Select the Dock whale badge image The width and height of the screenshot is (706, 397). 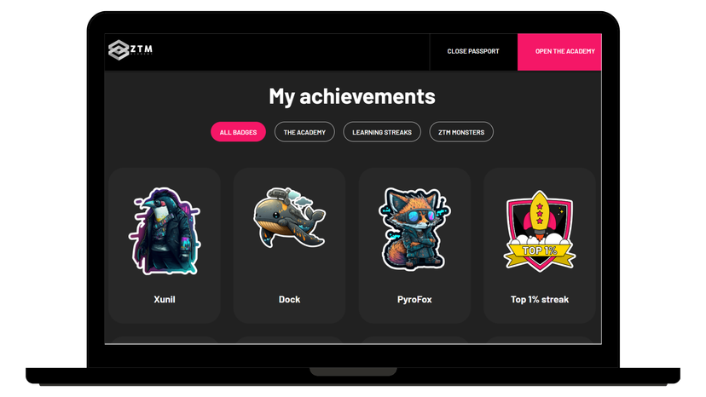point(289,217)
